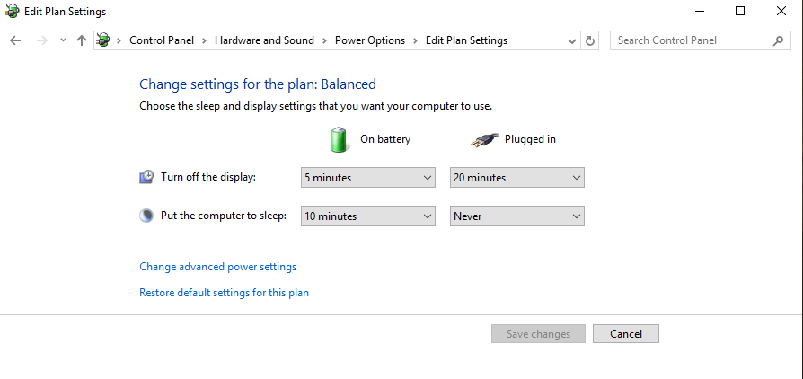Close the Edit Plan Settings window
This screenshot has height=379, width=803.
click(781, 11)
